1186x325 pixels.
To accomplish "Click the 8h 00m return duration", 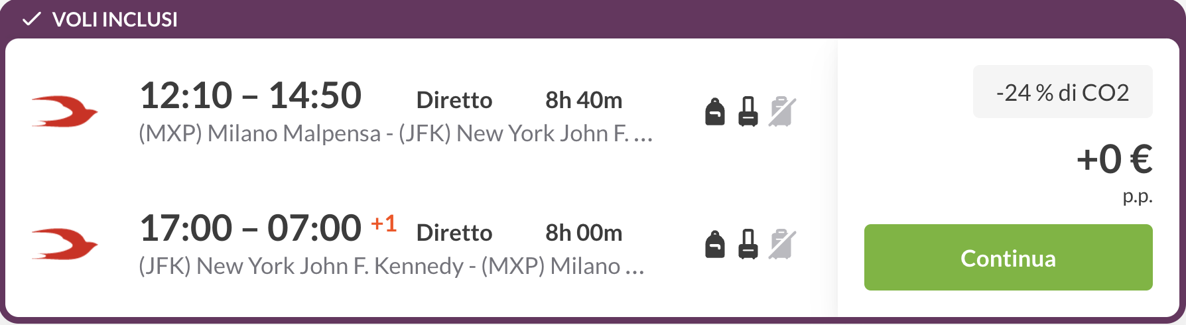I will point(584,233).
